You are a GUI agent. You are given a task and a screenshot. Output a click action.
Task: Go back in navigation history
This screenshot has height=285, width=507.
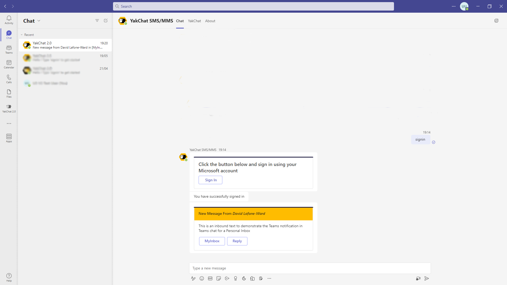tap(5, 6)
